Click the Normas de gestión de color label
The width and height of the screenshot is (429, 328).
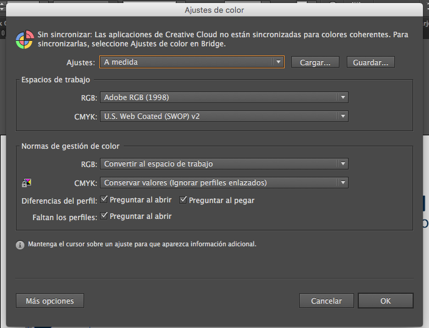[x=70, y=146]
